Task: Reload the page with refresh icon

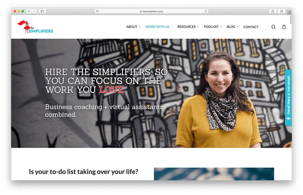Action: (206, 11)
